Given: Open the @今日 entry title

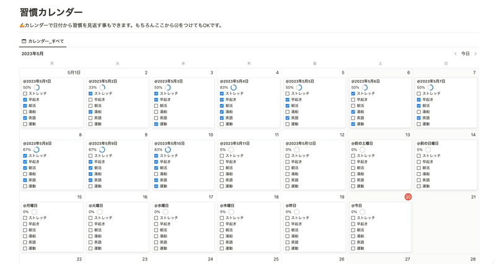Looking at the screenshot, I should pyautogui.click(x=356, y=206).
